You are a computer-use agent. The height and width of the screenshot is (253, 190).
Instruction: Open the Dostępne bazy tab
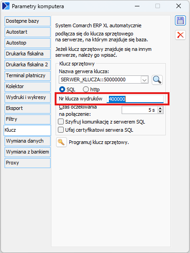(x=27, y=21)
